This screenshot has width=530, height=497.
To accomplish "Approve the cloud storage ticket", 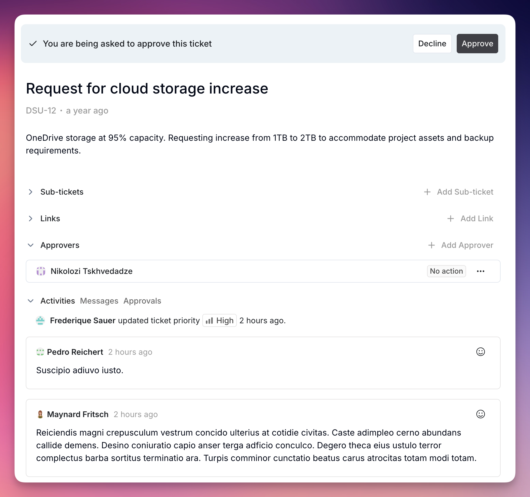I will point(477,44).
